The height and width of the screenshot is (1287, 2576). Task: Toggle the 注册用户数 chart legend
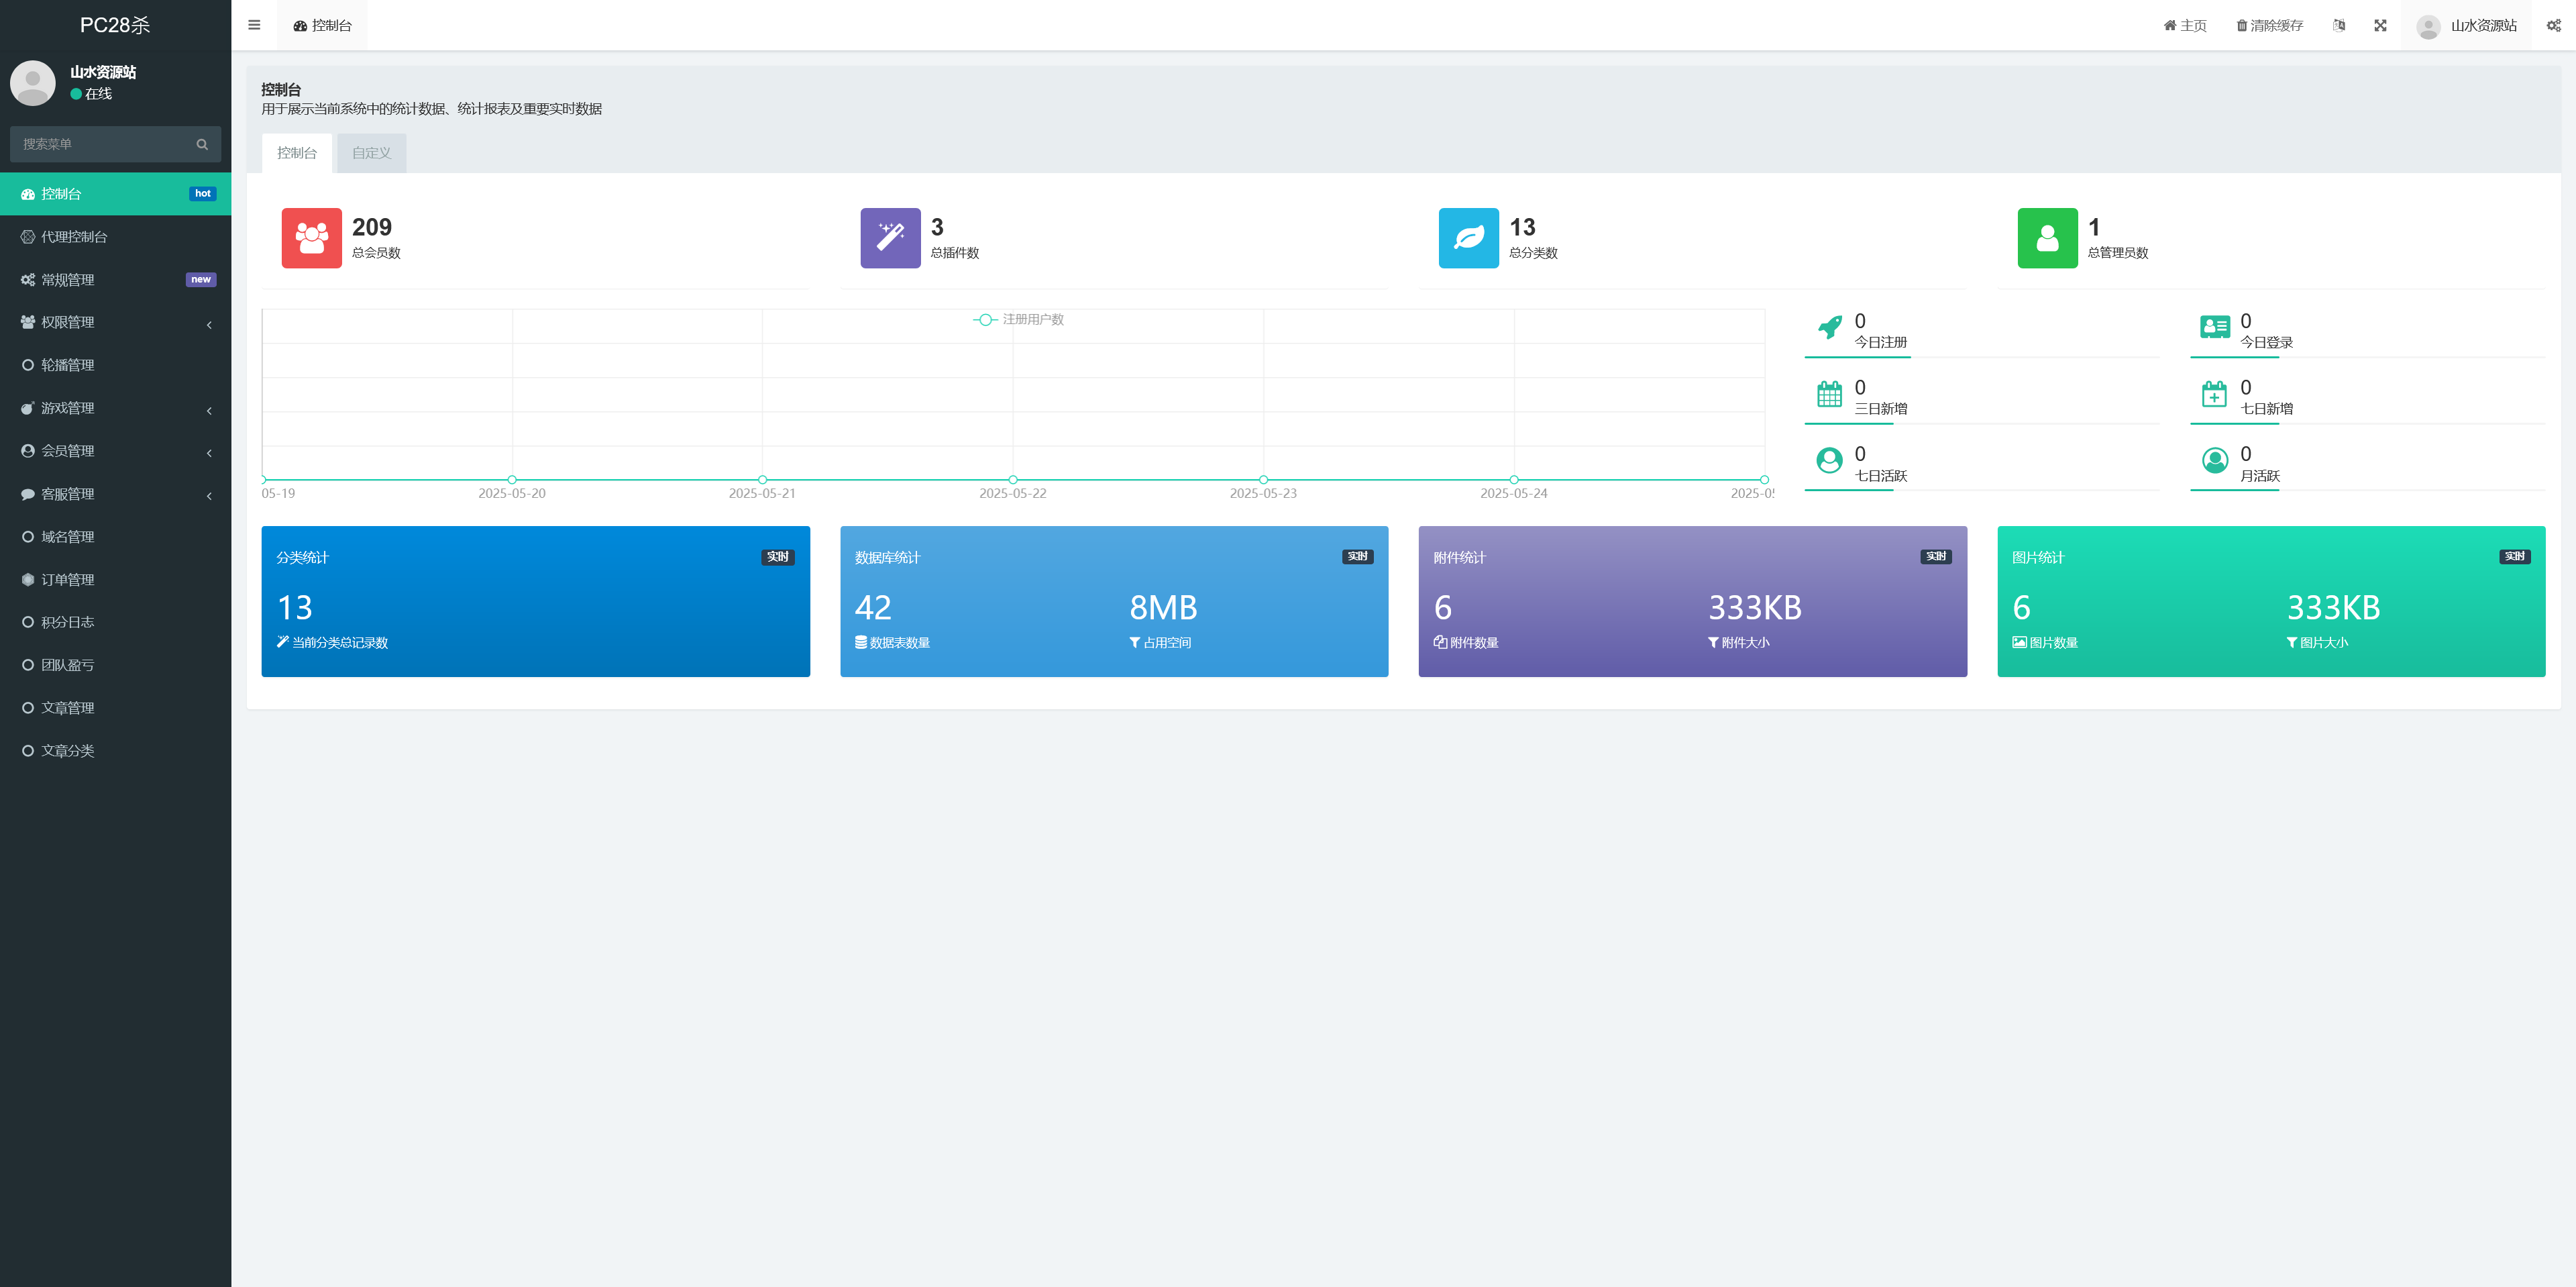coord(1019,319)
